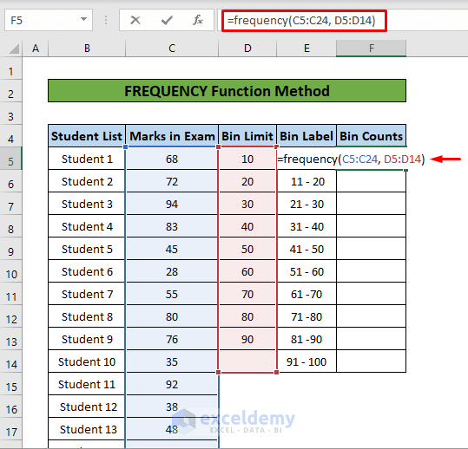Click the Student 4 cell

[x=87, y=227]
